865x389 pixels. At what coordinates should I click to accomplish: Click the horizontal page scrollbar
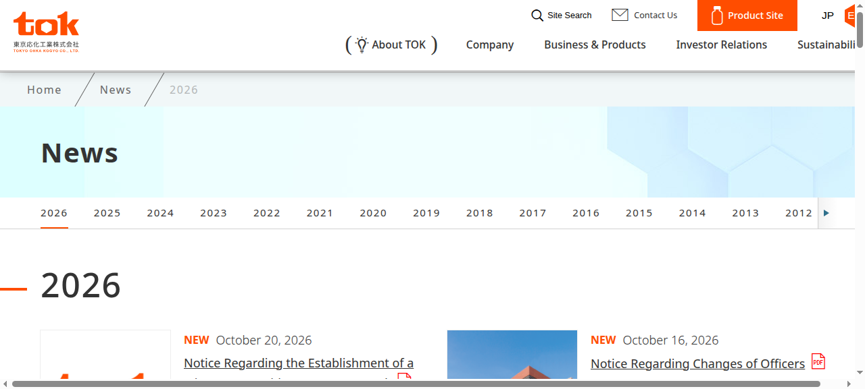[x=416, y=384]
